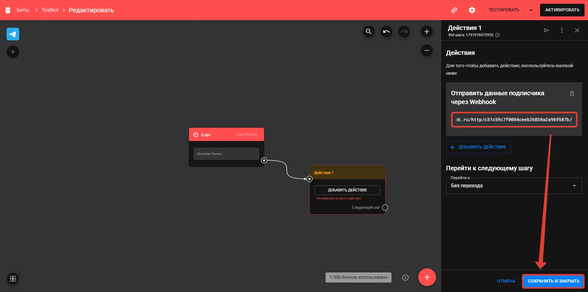Select the Telegram channel icon

coord(13,34)
